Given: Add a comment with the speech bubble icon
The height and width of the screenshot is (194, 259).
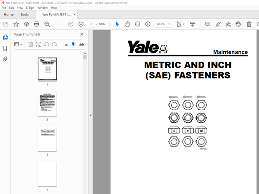Looking at the screenshot, I should pyautogui.click(x=208, y=24).
